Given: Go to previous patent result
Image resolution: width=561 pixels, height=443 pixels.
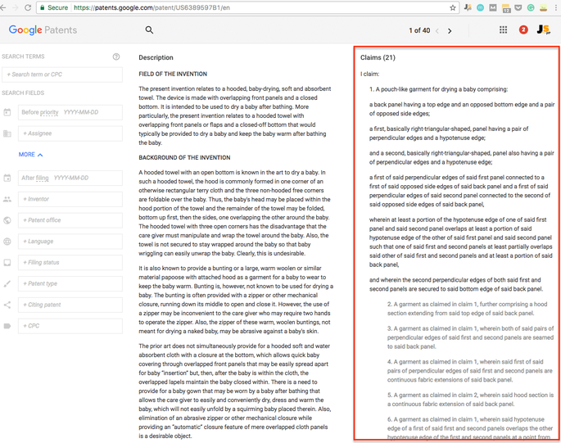Looking at the screenshot, I should [437, 31].
